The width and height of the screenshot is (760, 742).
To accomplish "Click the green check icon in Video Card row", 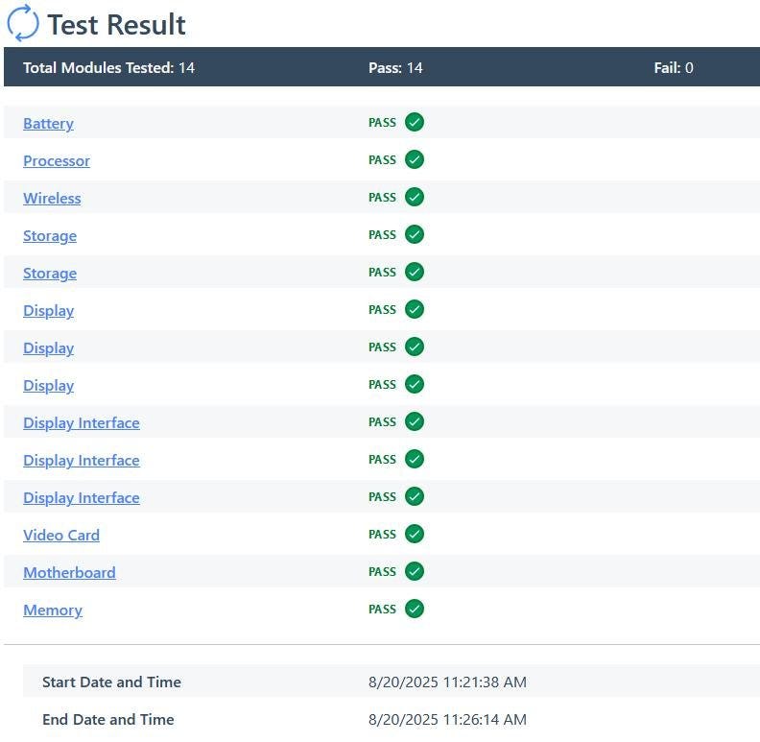I will (x=415, y=534).
